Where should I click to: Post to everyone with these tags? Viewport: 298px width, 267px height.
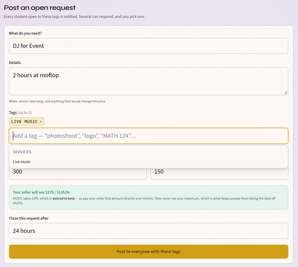point(148,252)
